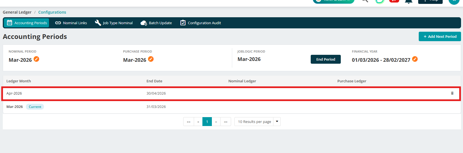Click the Help button in header

click(x=430, y=1)
